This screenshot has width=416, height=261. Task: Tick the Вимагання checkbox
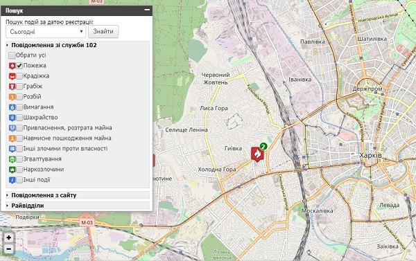point(19,107)
